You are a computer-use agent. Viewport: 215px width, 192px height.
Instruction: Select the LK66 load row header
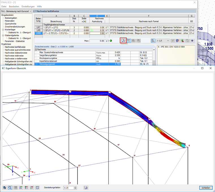click(x=38, y=33)
